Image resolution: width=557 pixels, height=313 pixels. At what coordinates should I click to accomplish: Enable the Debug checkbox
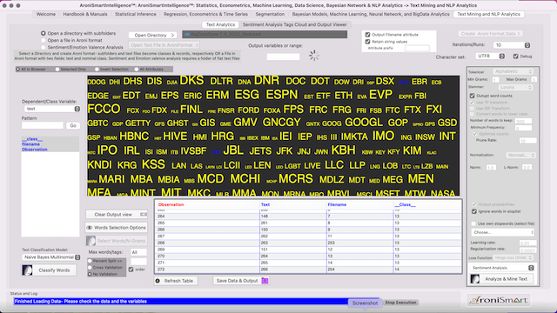[x=516, y=56]
